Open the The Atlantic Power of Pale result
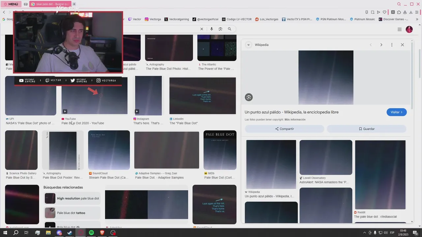 coord(217,48)
